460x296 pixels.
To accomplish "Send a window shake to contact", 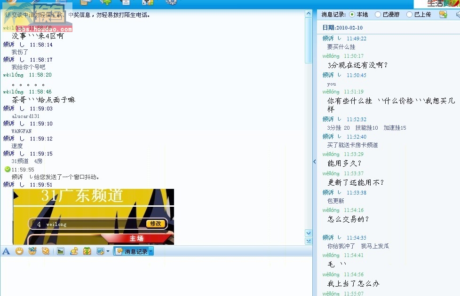I will 46,251.
